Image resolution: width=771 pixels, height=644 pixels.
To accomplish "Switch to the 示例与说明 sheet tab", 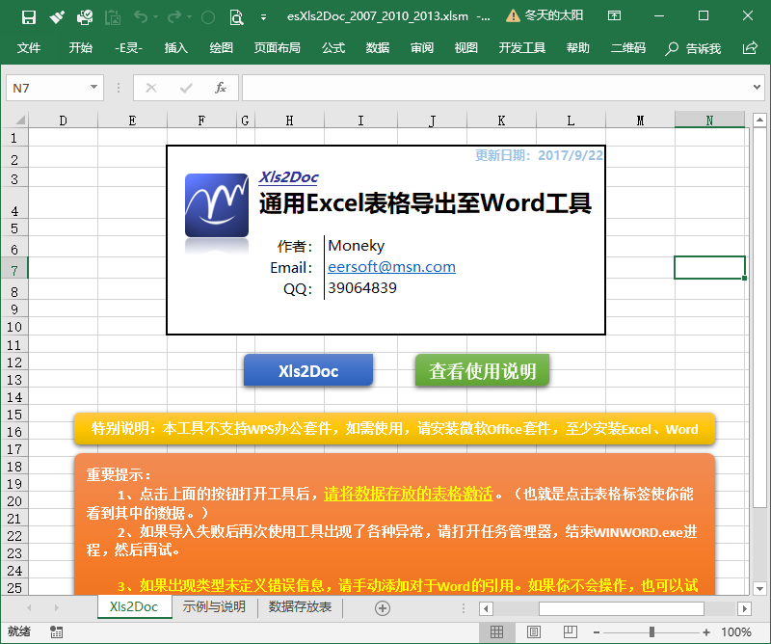I will (214, 606).
